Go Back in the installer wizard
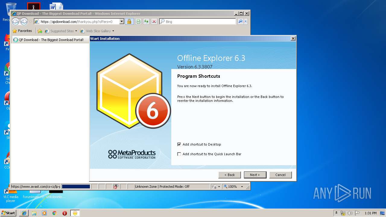The width and height of the screenshot is (386, 217). coord(229,175)
